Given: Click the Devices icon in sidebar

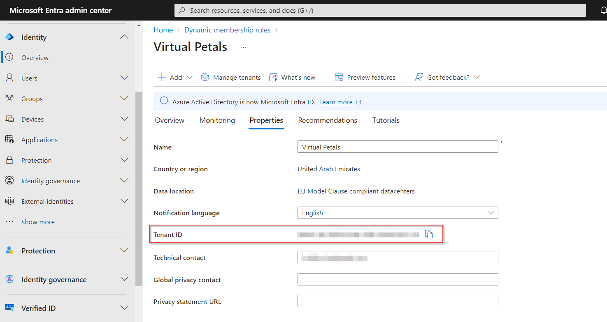Looking at the screenshot, I should tap(9, 119).
